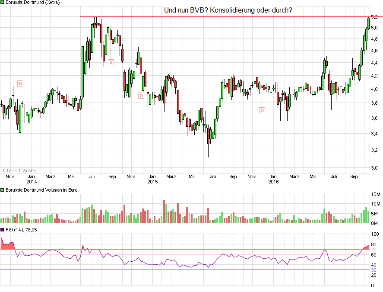The image size is (383, 292).
Task: Click the tallest red volume bar in early 2015
Action: point(164,212)
